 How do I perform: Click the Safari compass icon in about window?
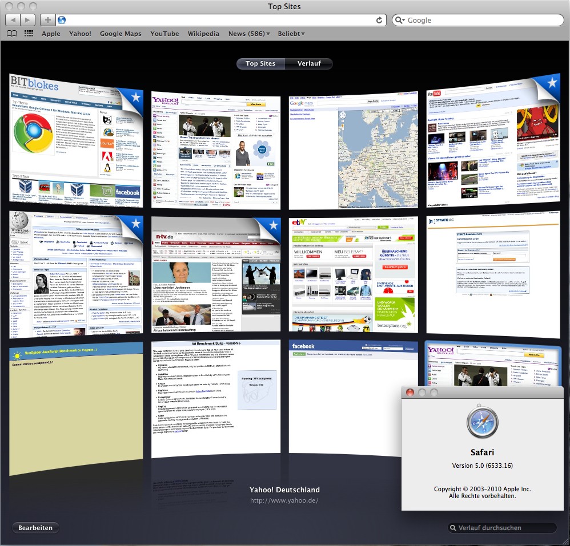tap(483, 422)
